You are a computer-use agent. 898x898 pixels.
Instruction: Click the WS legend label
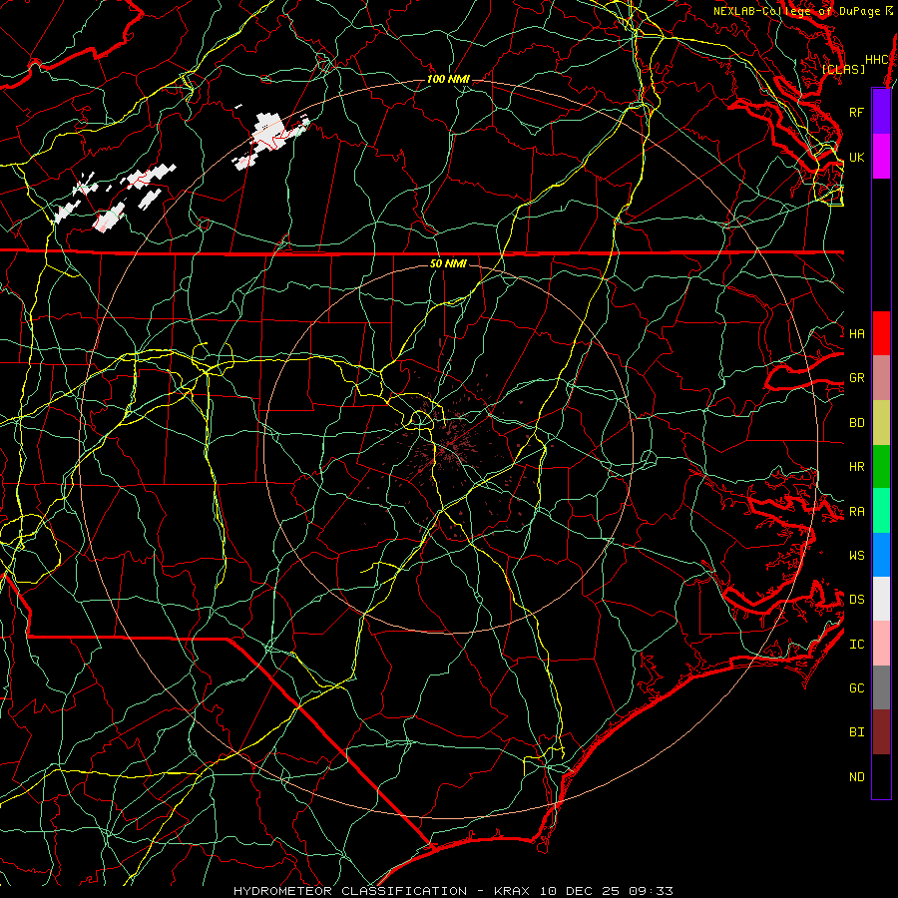[857, 555]
